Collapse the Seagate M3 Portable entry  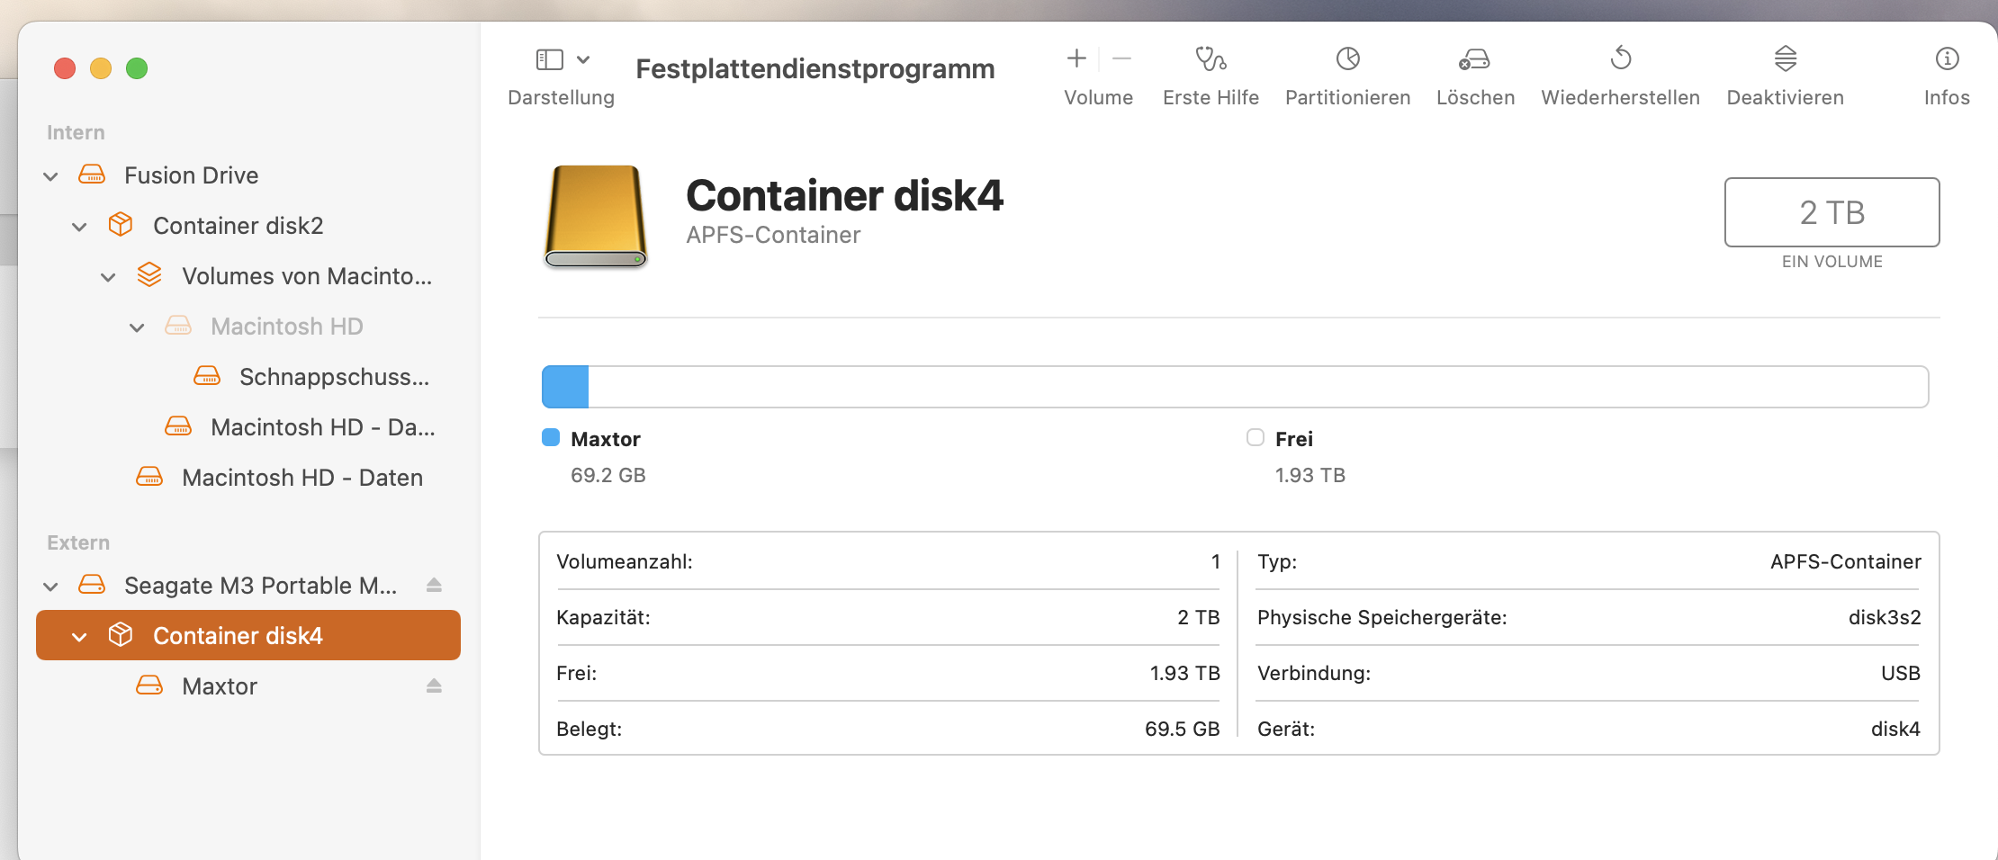pos(51,587)
